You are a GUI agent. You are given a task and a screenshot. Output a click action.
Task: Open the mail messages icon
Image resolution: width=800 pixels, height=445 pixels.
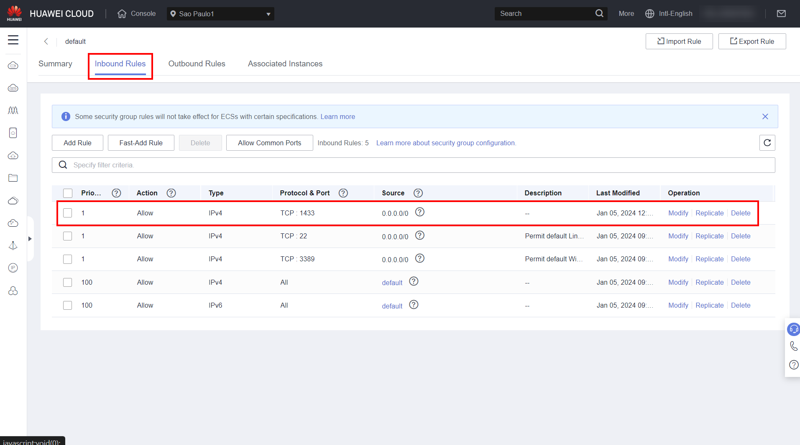[781, 14]
